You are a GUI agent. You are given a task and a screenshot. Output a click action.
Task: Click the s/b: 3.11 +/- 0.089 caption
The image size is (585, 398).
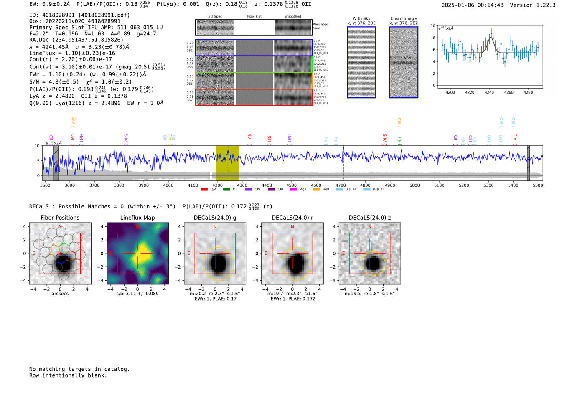pos(137,294)
